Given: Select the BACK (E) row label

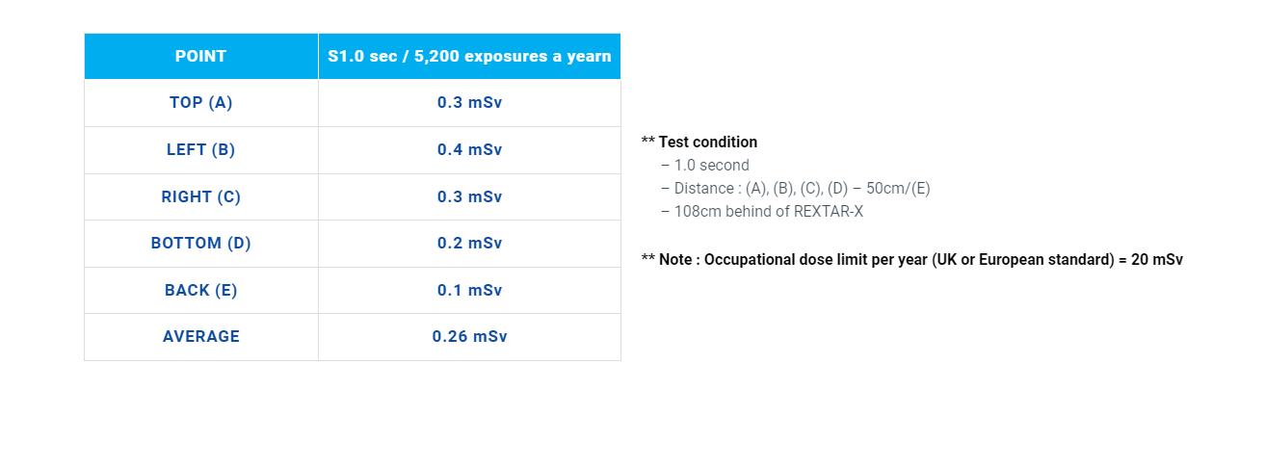Looking at the screenshot, I should click(x=200, y=290).
